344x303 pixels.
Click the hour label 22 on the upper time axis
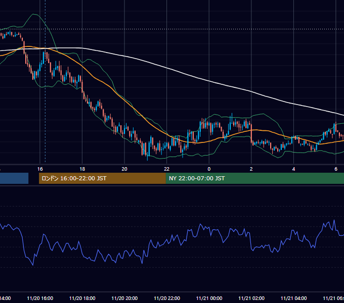click(167, 169)
